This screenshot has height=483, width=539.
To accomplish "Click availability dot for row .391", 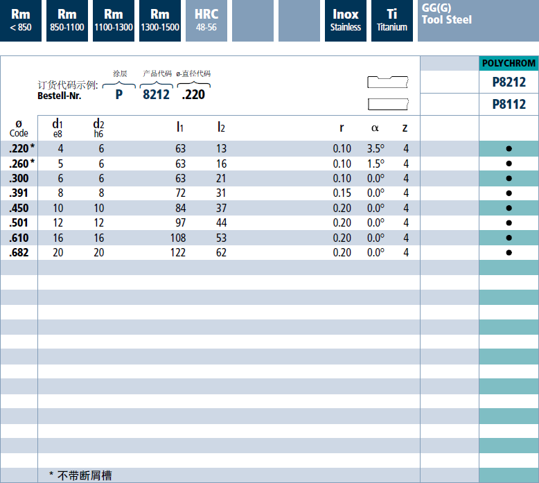I will (509, 193).
